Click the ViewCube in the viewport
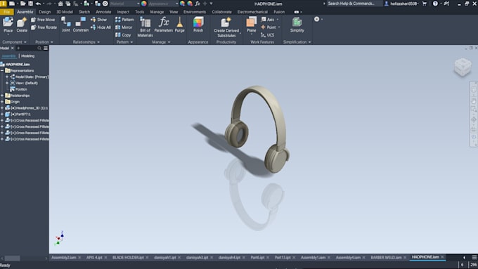This screenshot has height=269, width=478. pyautogui.click(x=463, y=67)
